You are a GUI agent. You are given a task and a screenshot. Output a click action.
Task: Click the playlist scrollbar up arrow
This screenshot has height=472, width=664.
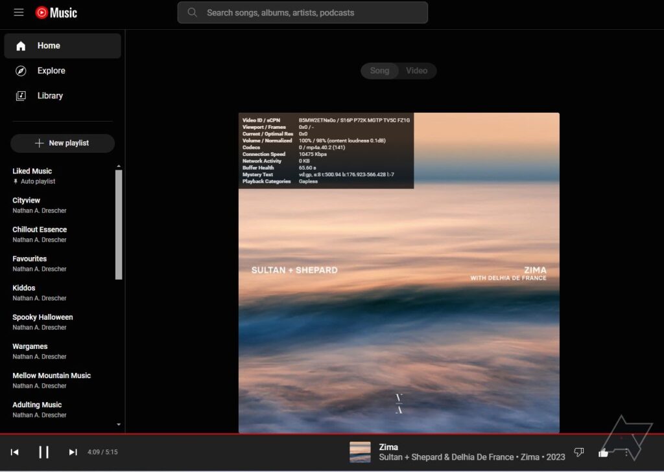(x=119, y=166)
